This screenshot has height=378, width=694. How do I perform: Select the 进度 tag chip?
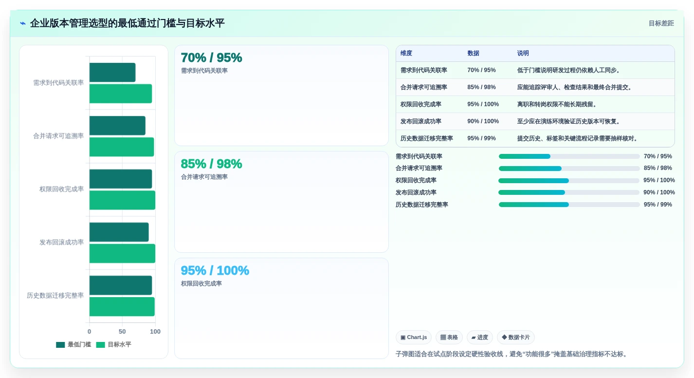(480, 338)
